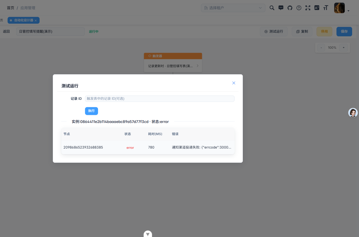Click the 保存 button
Image resolution: width=359 pixels, height=237 pixels.
coord(344,31)
